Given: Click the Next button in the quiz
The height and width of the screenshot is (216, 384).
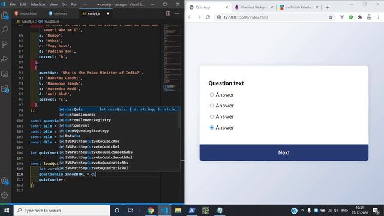Looking at the screenshot, I should (284, 152).
